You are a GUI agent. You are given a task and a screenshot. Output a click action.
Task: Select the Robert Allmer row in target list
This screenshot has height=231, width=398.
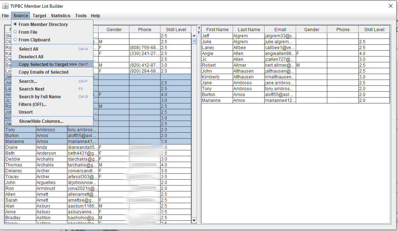pos(249,65)
